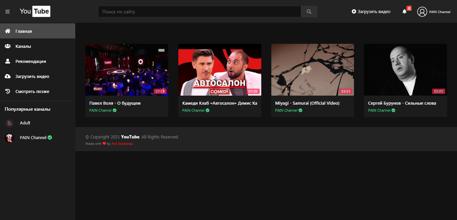Click the red notification count badge
457x220 pixels.
409,8
